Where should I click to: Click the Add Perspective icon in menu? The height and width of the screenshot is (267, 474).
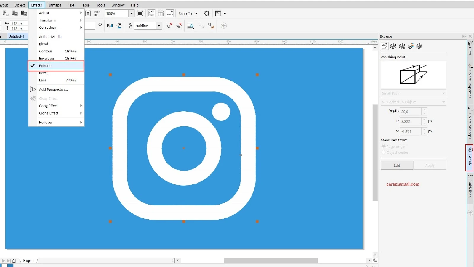click(x=33, y=89)
